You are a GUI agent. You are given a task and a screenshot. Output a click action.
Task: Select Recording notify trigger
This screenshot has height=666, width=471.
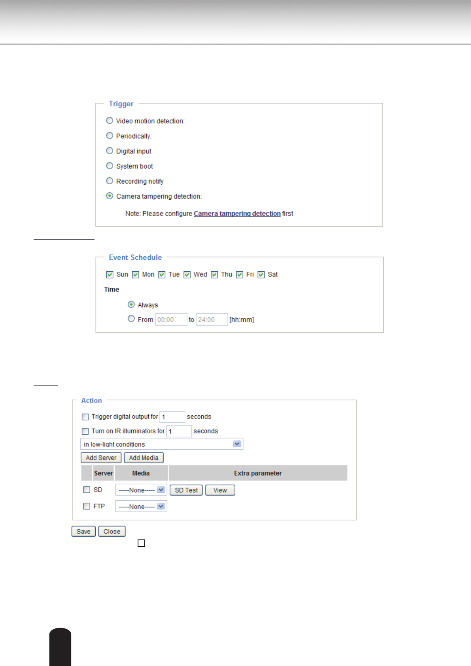110,181
